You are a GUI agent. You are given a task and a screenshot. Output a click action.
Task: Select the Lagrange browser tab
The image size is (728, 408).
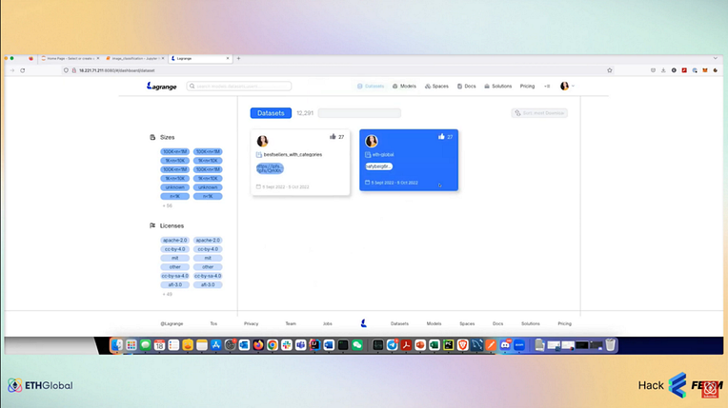coord(200,58)
